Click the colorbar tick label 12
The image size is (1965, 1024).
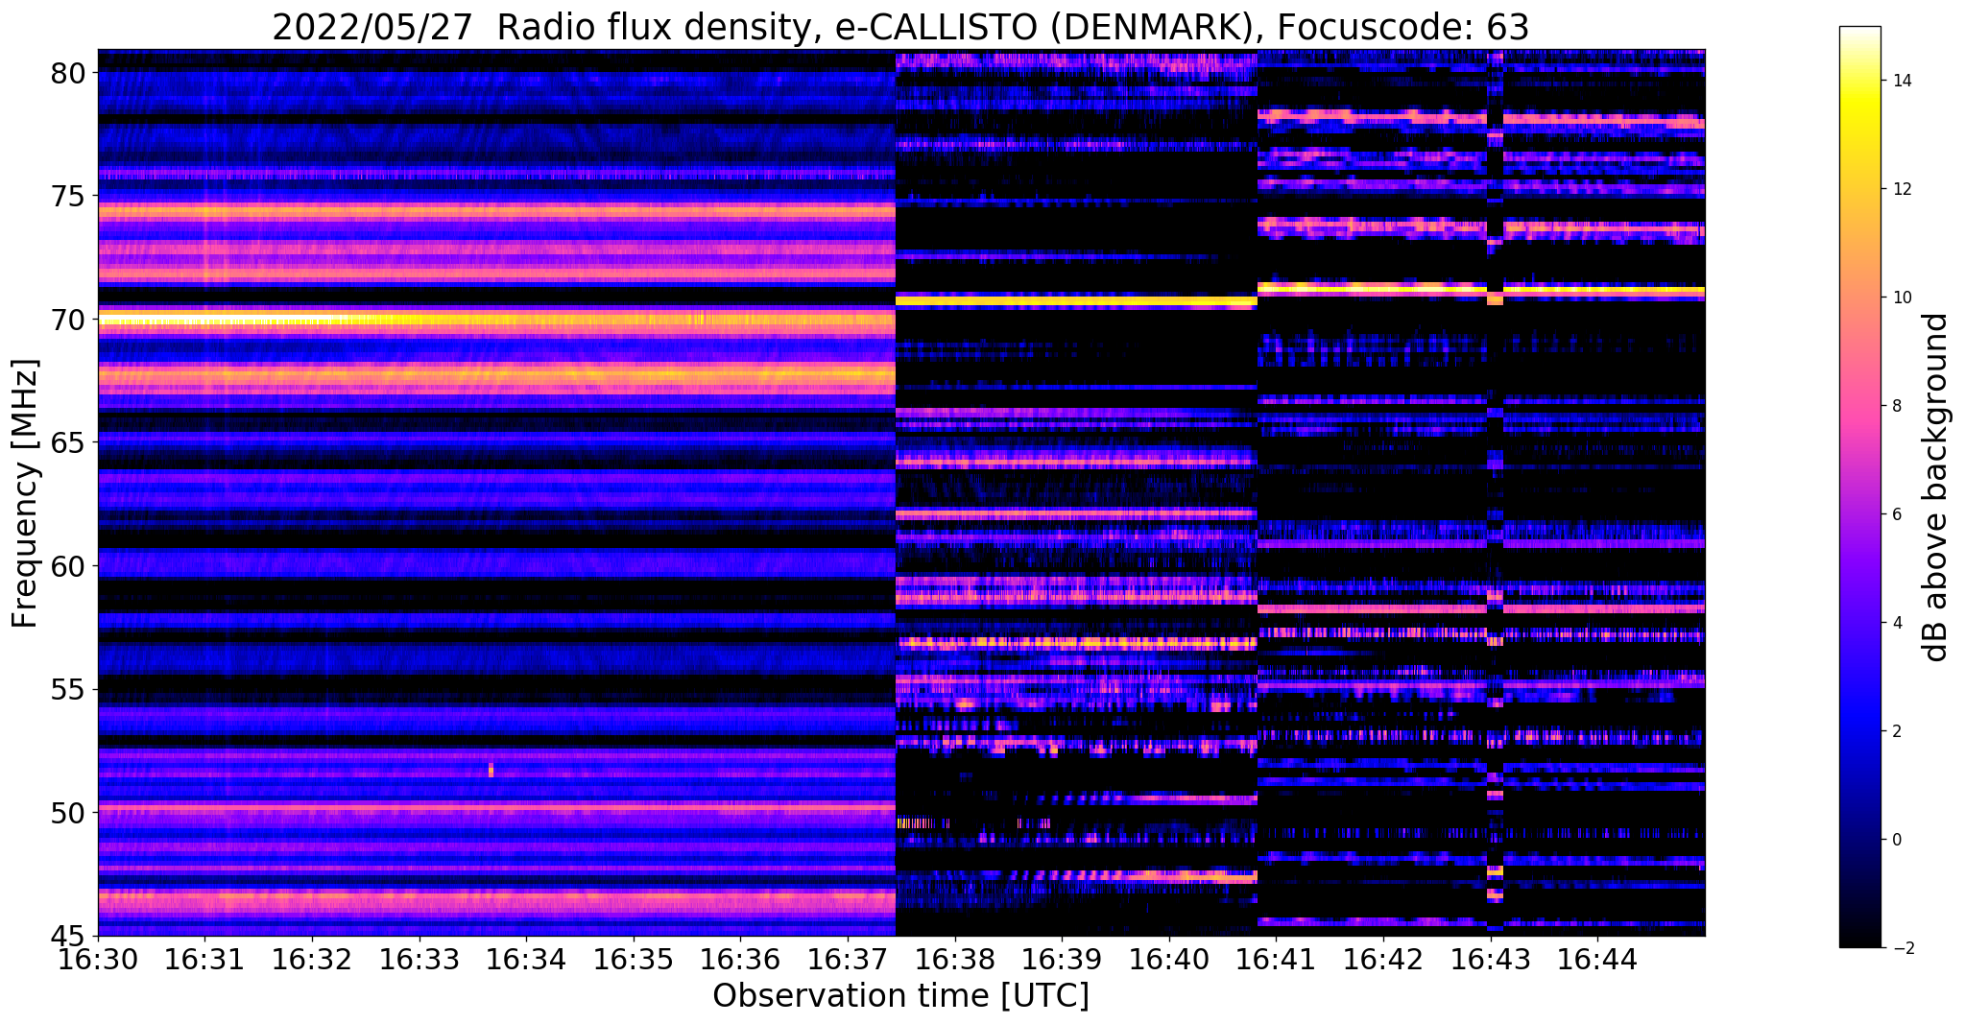click(x=1901, y=189)
